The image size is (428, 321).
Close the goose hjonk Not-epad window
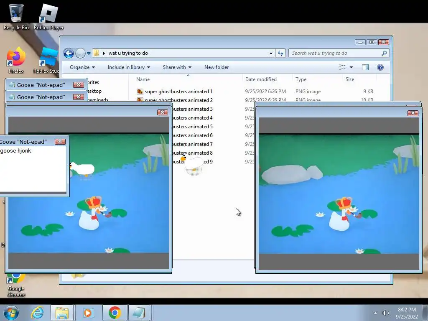pyautogui.click(x=60, y=141)
